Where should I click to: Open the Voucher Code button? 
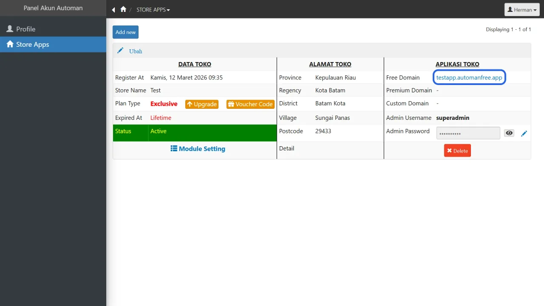click(250, 104)
